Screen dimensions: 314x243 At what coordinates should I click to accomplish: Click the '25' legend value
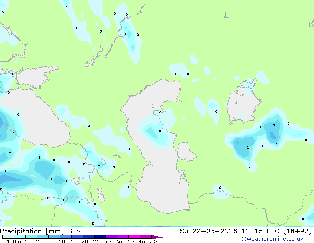click(96, 241)
